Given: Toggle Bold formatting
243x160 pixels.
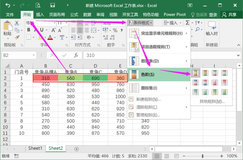Looking at the screenshot, I should 29,30.
